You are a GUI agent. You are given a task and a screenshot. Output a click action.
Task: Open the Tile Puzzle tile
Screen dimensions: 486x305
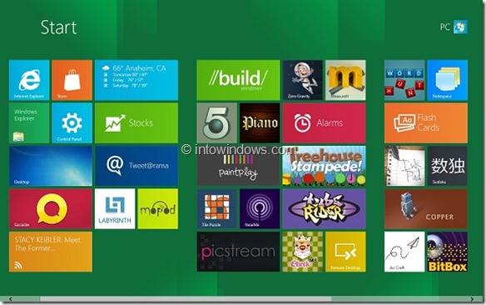point(216,209)
